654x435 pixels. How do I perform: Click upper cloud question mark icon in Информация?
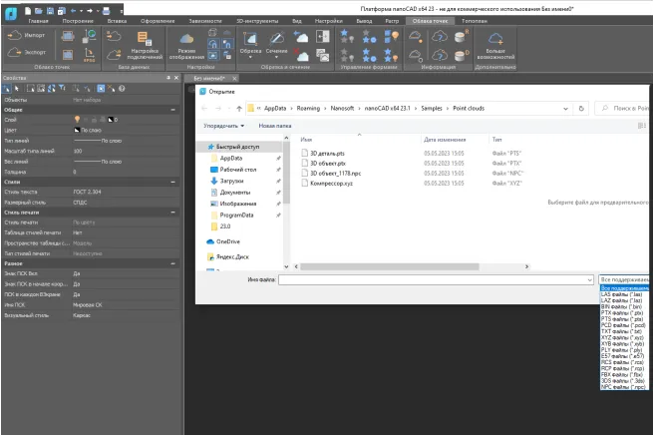(440, 36)
